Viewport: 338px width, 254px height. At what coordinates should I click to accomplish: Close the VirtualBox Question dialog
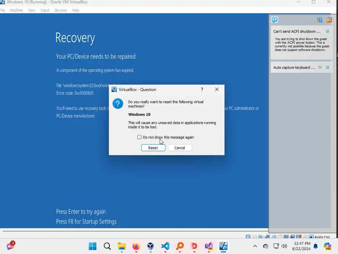217,89
